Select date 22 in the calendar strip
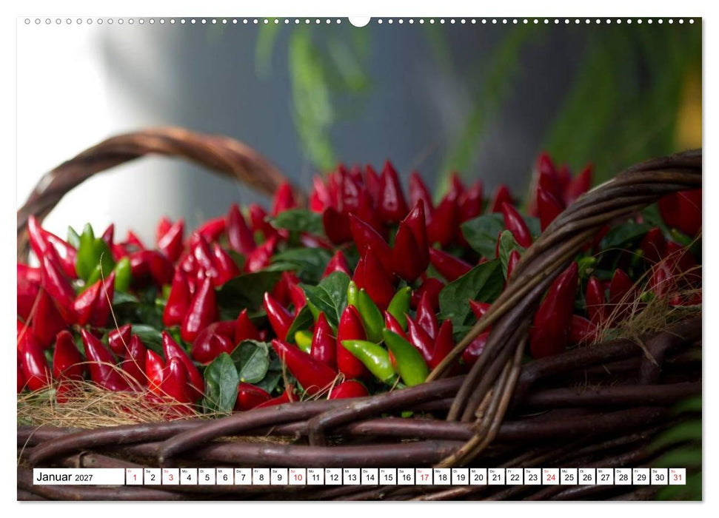This screenshot has height=518, width=719. coord(515,477)
